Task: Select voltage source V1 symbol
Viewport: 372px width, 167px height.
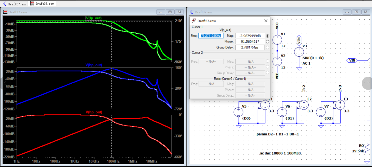Action: coord(277,40)
